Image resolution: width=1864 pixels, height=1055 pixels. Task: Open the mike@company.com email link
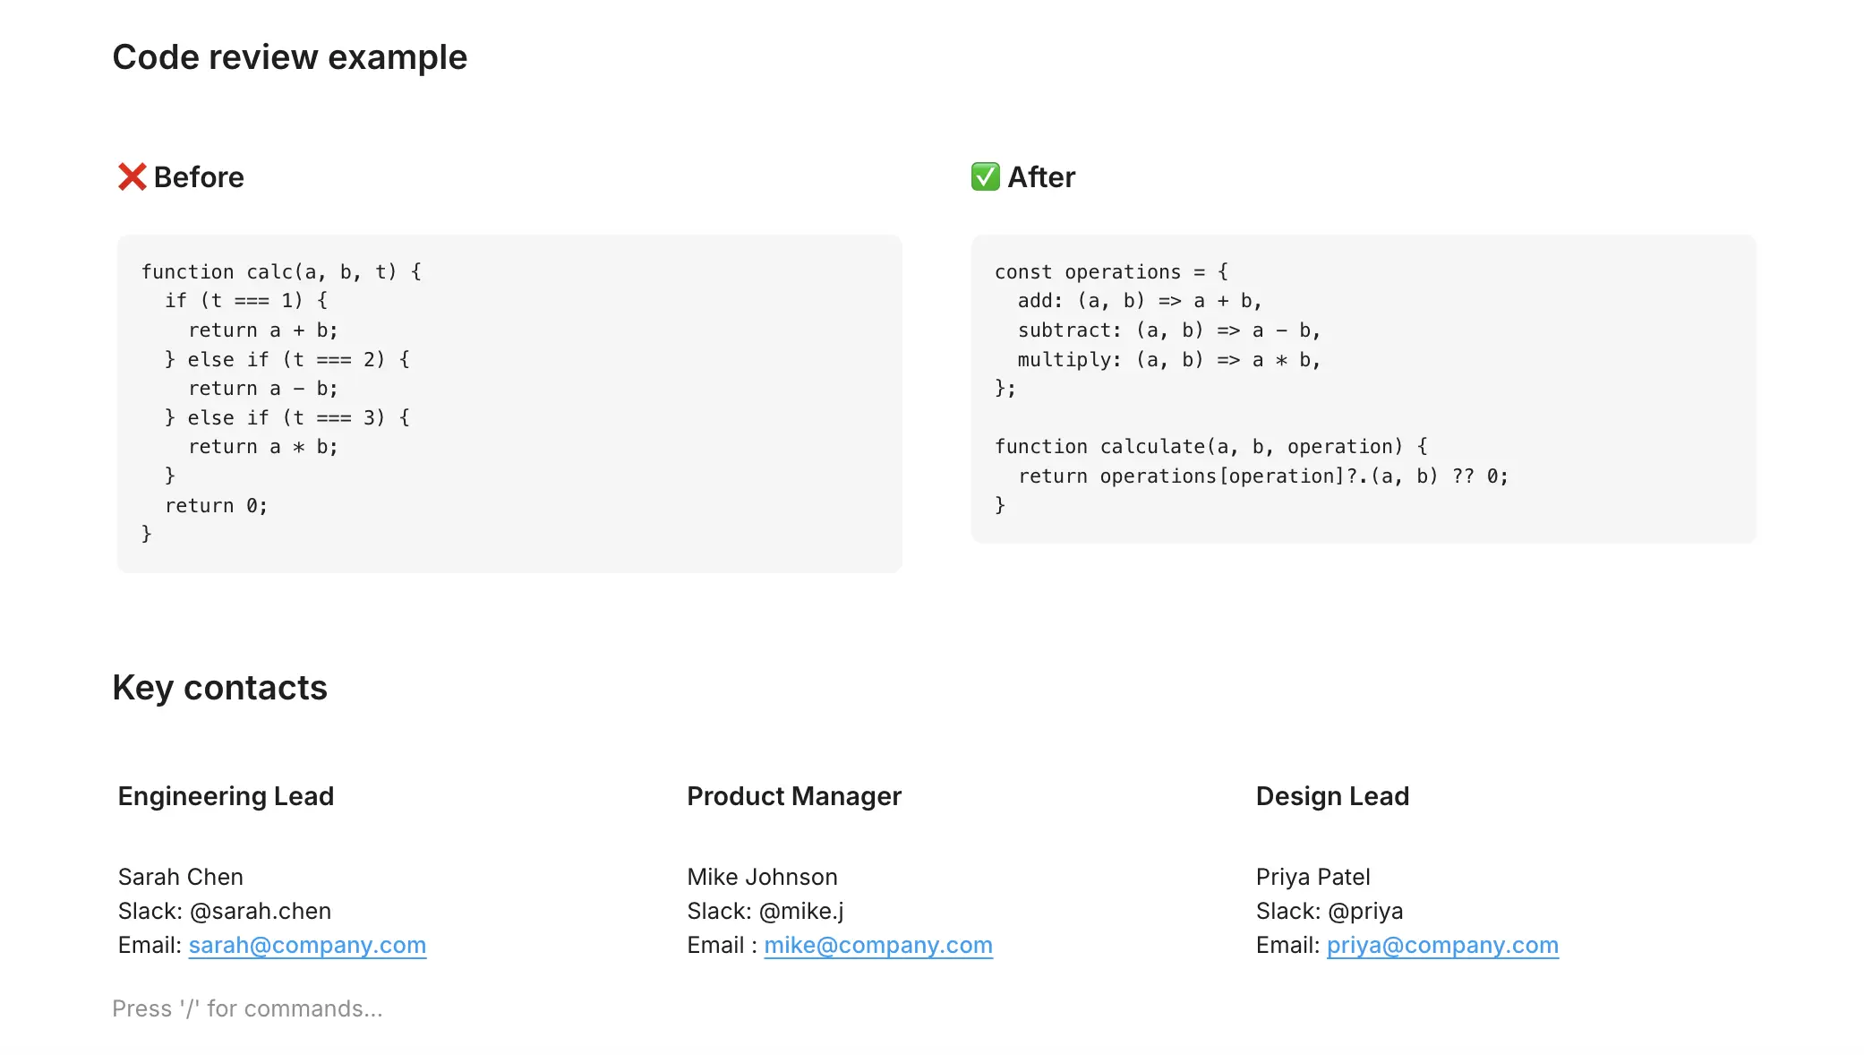click(x=877, y=946)
